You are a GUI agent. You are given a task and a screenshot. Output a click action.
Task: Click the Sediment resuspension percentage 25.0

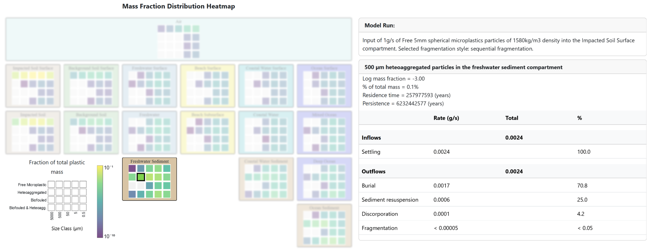click(x=582, y=200)
